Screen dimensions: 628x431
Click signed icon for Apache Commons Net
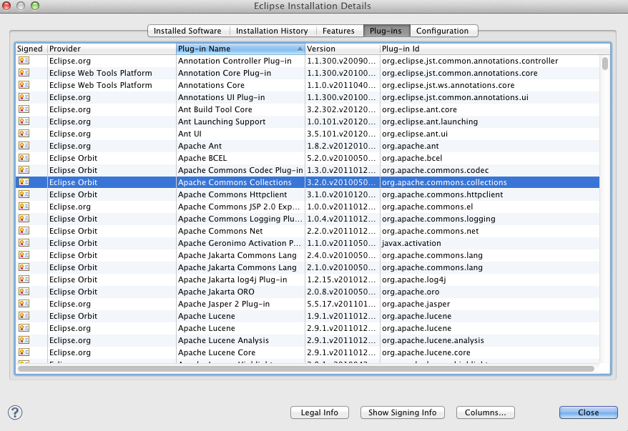pos(24,230)
